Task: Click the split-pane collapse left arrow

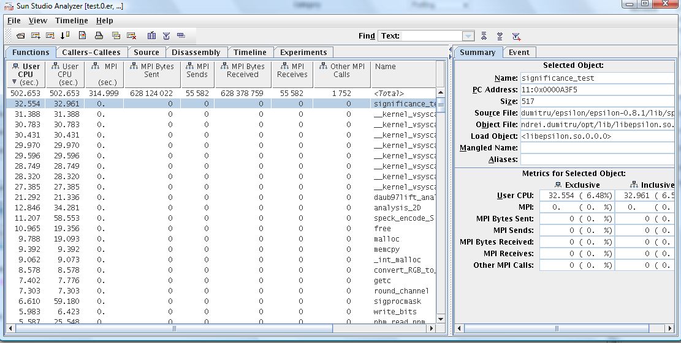Action: pyautogui.click(x=450, y=49)
